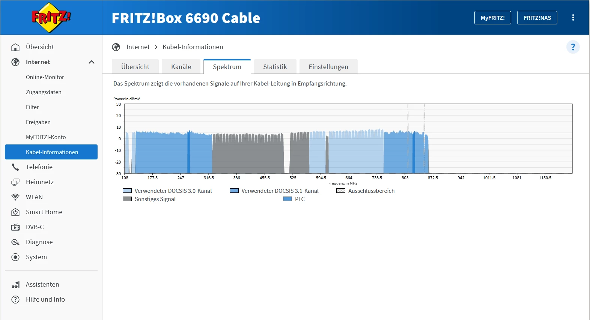This screenshot has height=320, width=590.
Task: Click the Hilfe und Info question icon
Action: [15, 299]
